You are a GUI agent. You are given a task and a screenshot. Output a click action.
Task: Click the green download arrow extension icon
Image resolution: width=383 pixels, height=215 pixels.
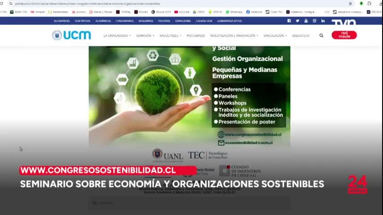pos(361,4)
